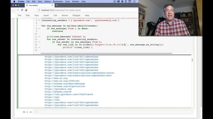
Task: Open the http://www.w3.org link
Action: coord(56,78)
